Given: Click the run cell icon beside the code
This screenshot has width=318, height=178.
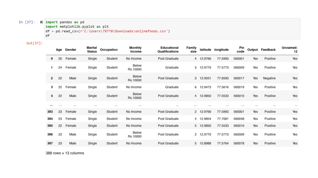Looking at the screenshot, I should [x=41, y=22].
